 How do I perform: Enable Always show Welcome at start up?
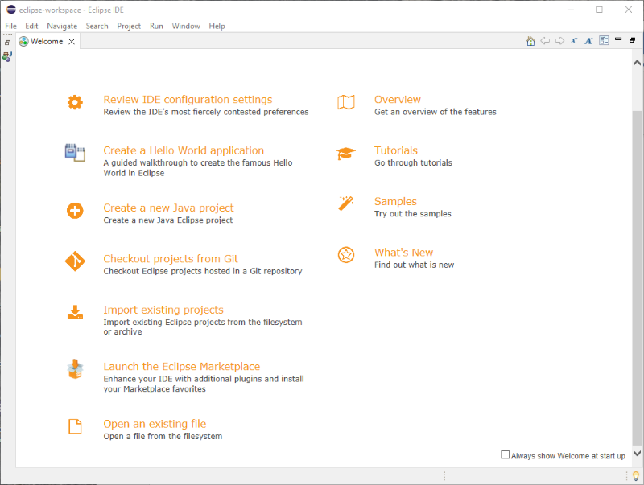tap(506, 454)
